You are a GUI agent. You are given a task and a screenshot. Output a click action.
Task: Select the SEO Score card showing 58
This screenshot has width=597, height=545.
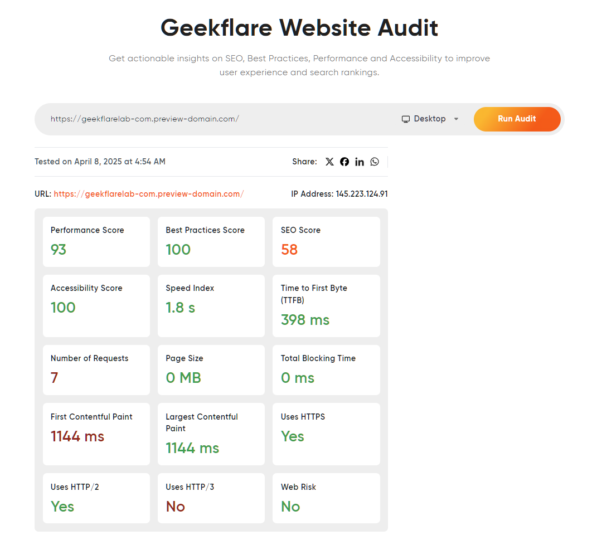[x=326, y=242]
